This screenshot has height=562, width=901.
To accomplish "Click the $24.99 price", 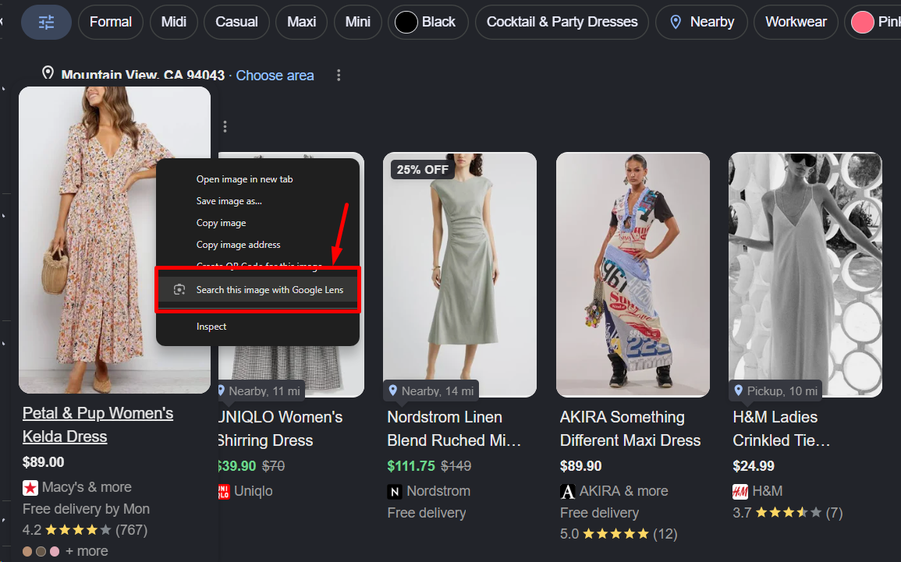I will 754,466.
